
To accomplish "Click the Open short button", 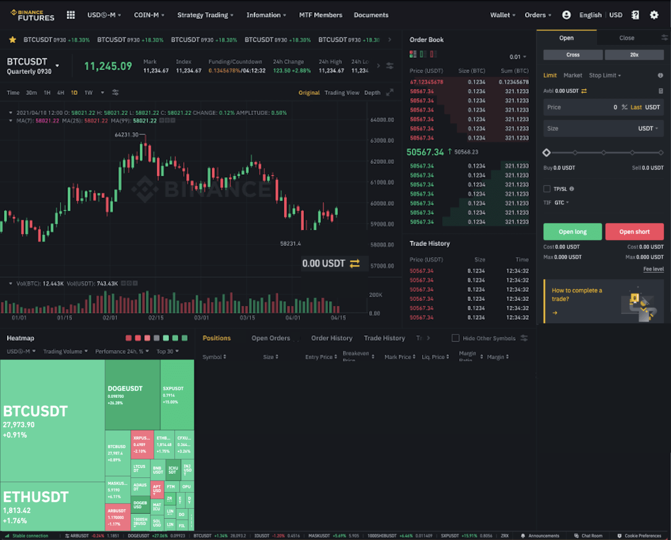I will tap(635, 232).
